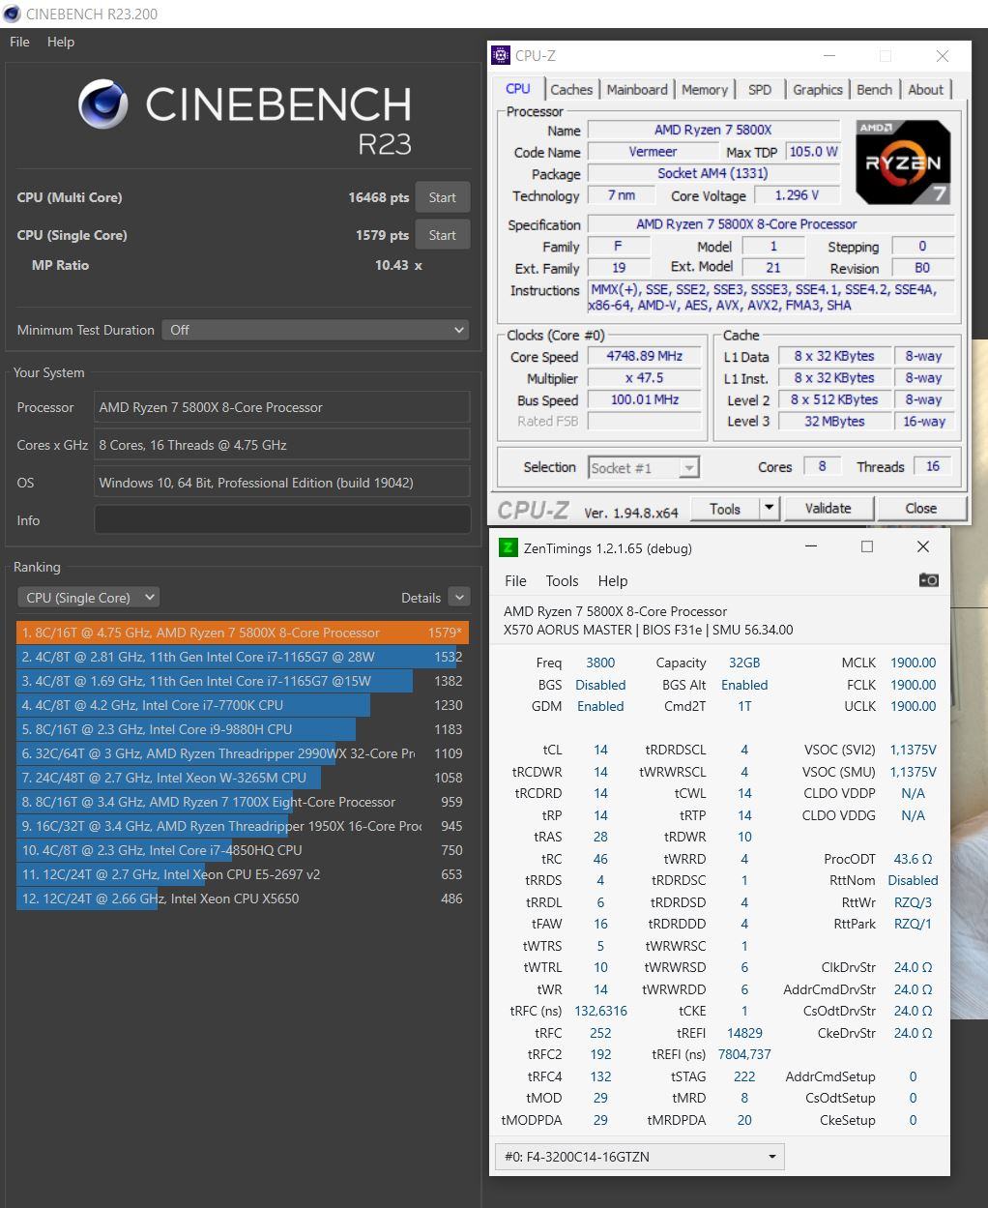988x1208 pixels.
Task: Click the VSOC (SVI2) value 1,1375V
Action: 913,750
